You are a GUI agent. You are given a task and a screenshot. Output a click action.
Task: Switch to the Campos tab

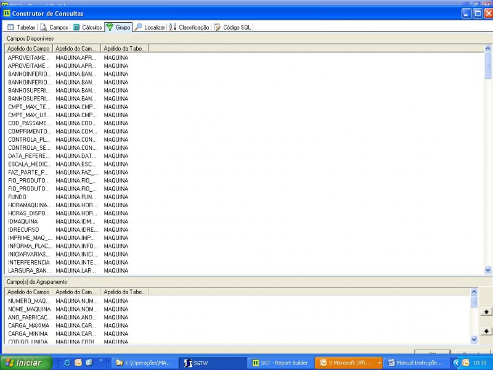(x=54, y=27)
